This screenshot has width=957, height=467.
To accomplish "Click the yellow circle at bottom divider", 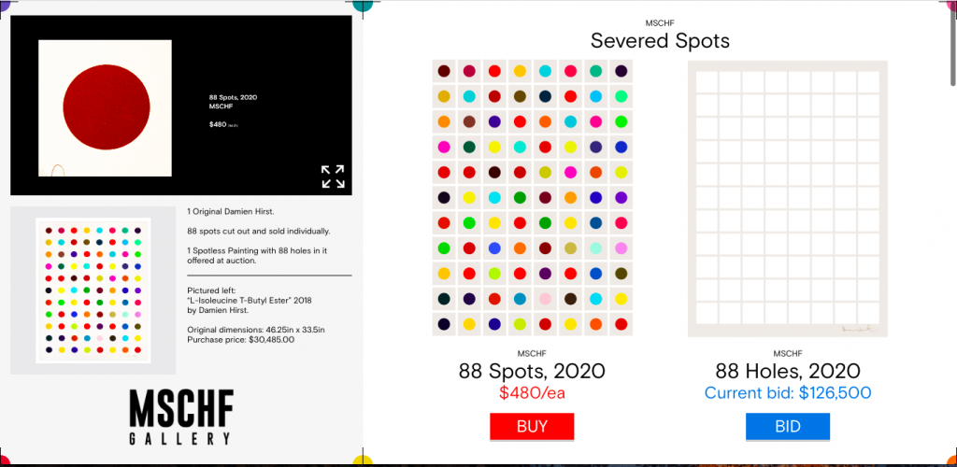I will (363, 462).
